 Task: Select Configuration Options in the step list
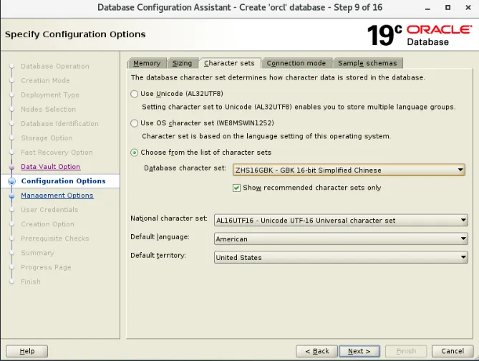[x=63, y=181]
